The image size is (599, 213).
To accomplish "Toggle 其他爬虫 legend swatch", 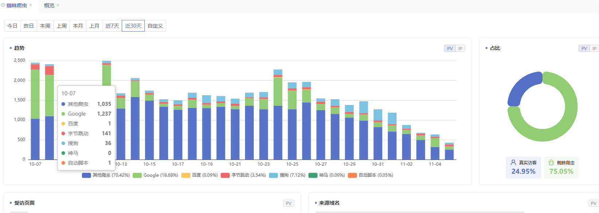I will tap(86, 175).
